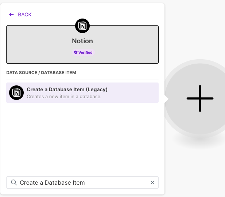The height and width of the screenshot is (197, 225).
Task: Click the Notion logo above the header card
Action: point(82,26)
